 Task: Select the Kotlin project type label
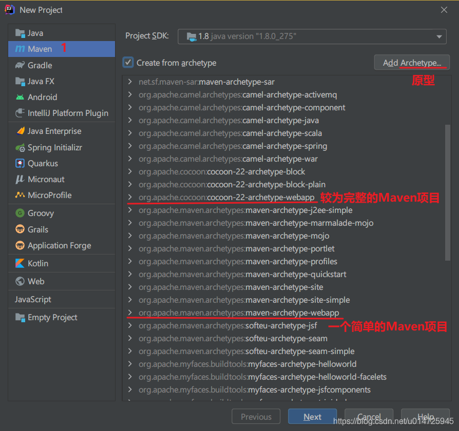pos(38,263)
